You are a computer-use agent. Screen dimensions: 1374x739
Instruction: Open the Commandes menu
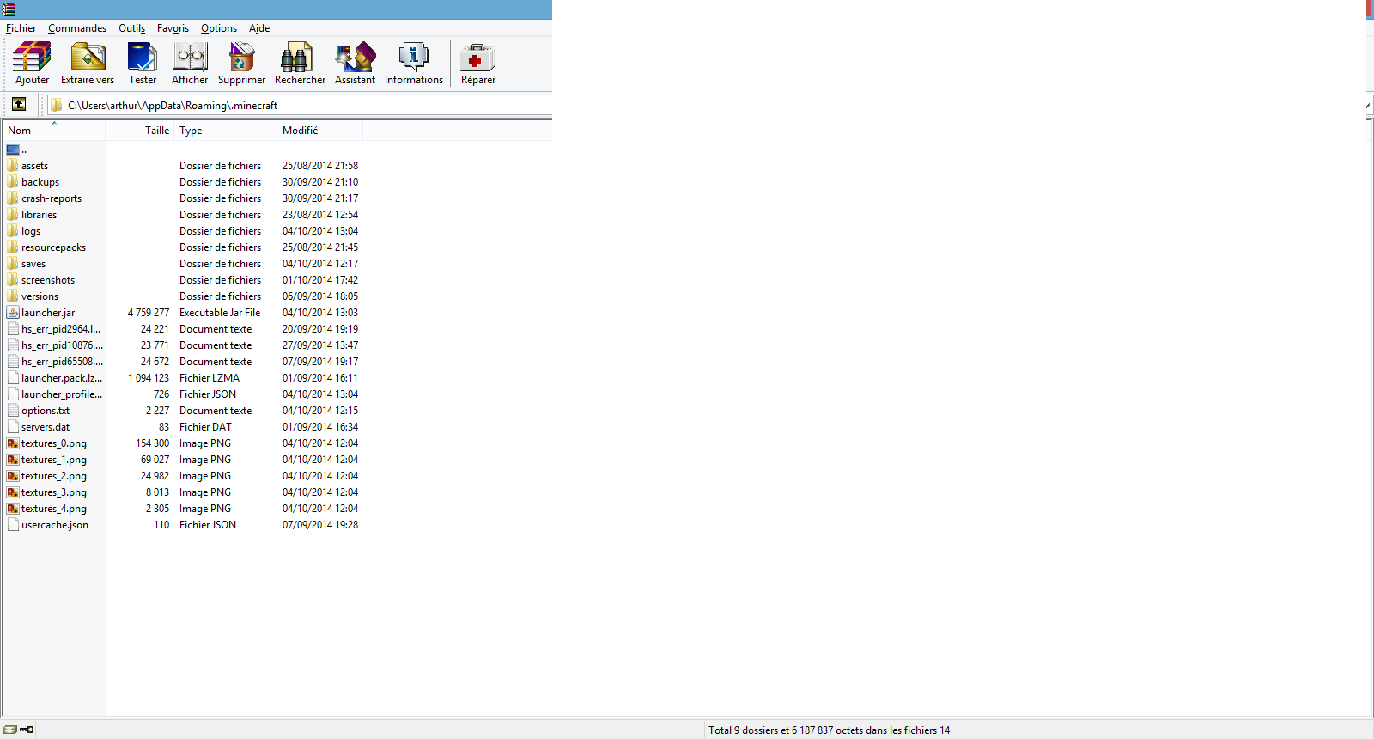click(x=77, y=28)
